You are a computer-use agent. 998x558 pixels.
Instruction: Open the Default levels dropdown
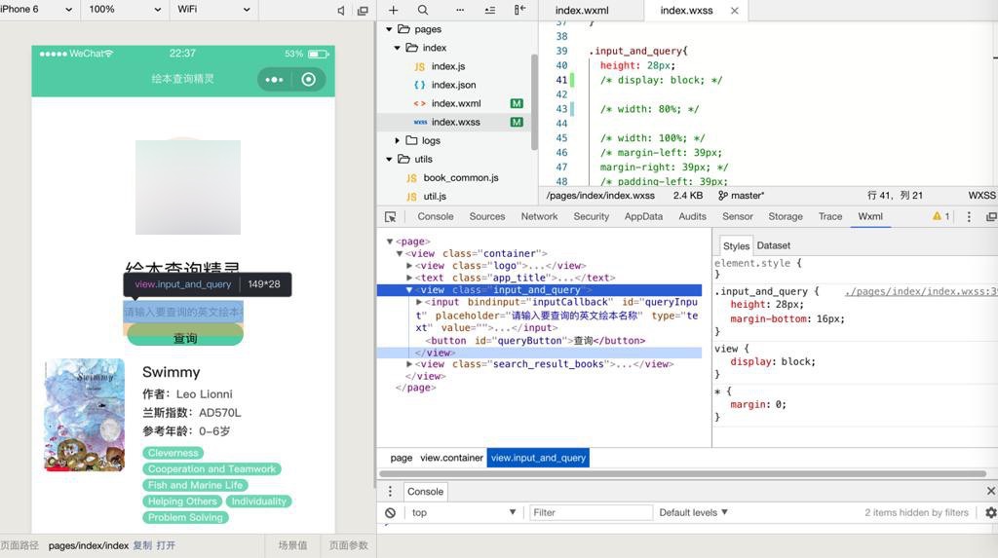[x=693, y=512]
